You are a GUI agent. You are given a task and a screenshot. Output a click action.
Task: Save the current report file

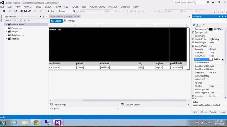(26, 11)
